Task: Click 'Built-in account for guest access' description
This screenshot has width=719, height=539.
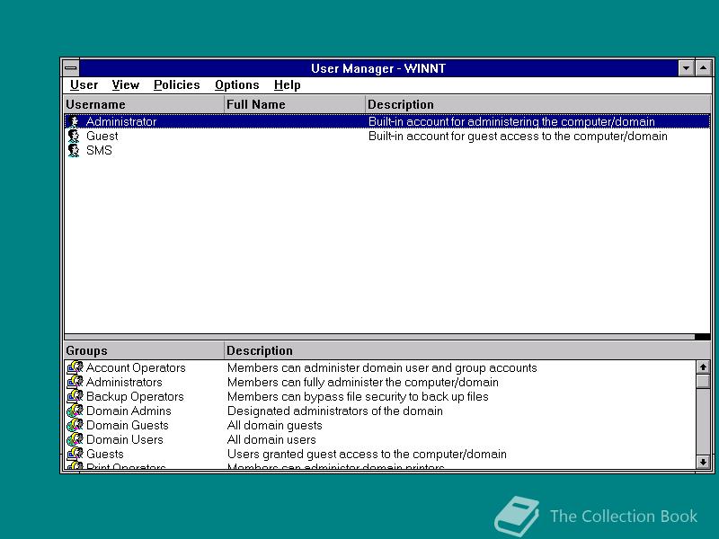Action: (518, 137)
